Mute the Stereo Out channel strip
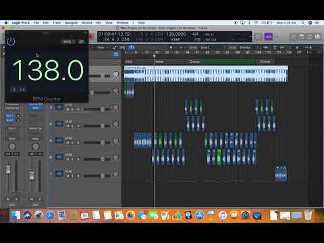The width and height of the screenshot is (324, 243). [32, 199]
